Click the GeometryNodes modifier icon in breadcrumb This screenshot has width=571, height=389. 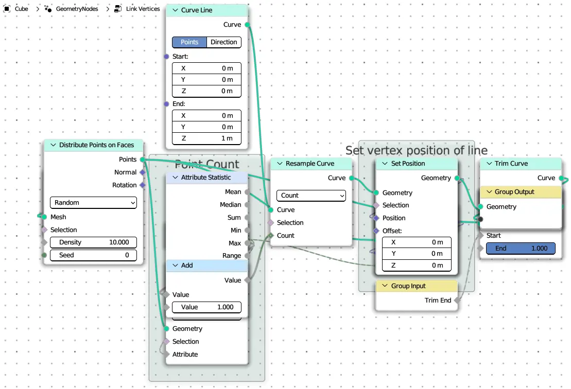tap(48, 9)
